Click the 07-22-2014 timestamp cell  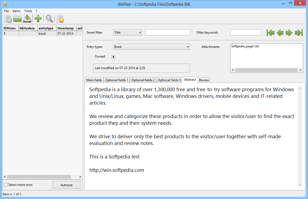pyautogui.click(x=66, y=33)
